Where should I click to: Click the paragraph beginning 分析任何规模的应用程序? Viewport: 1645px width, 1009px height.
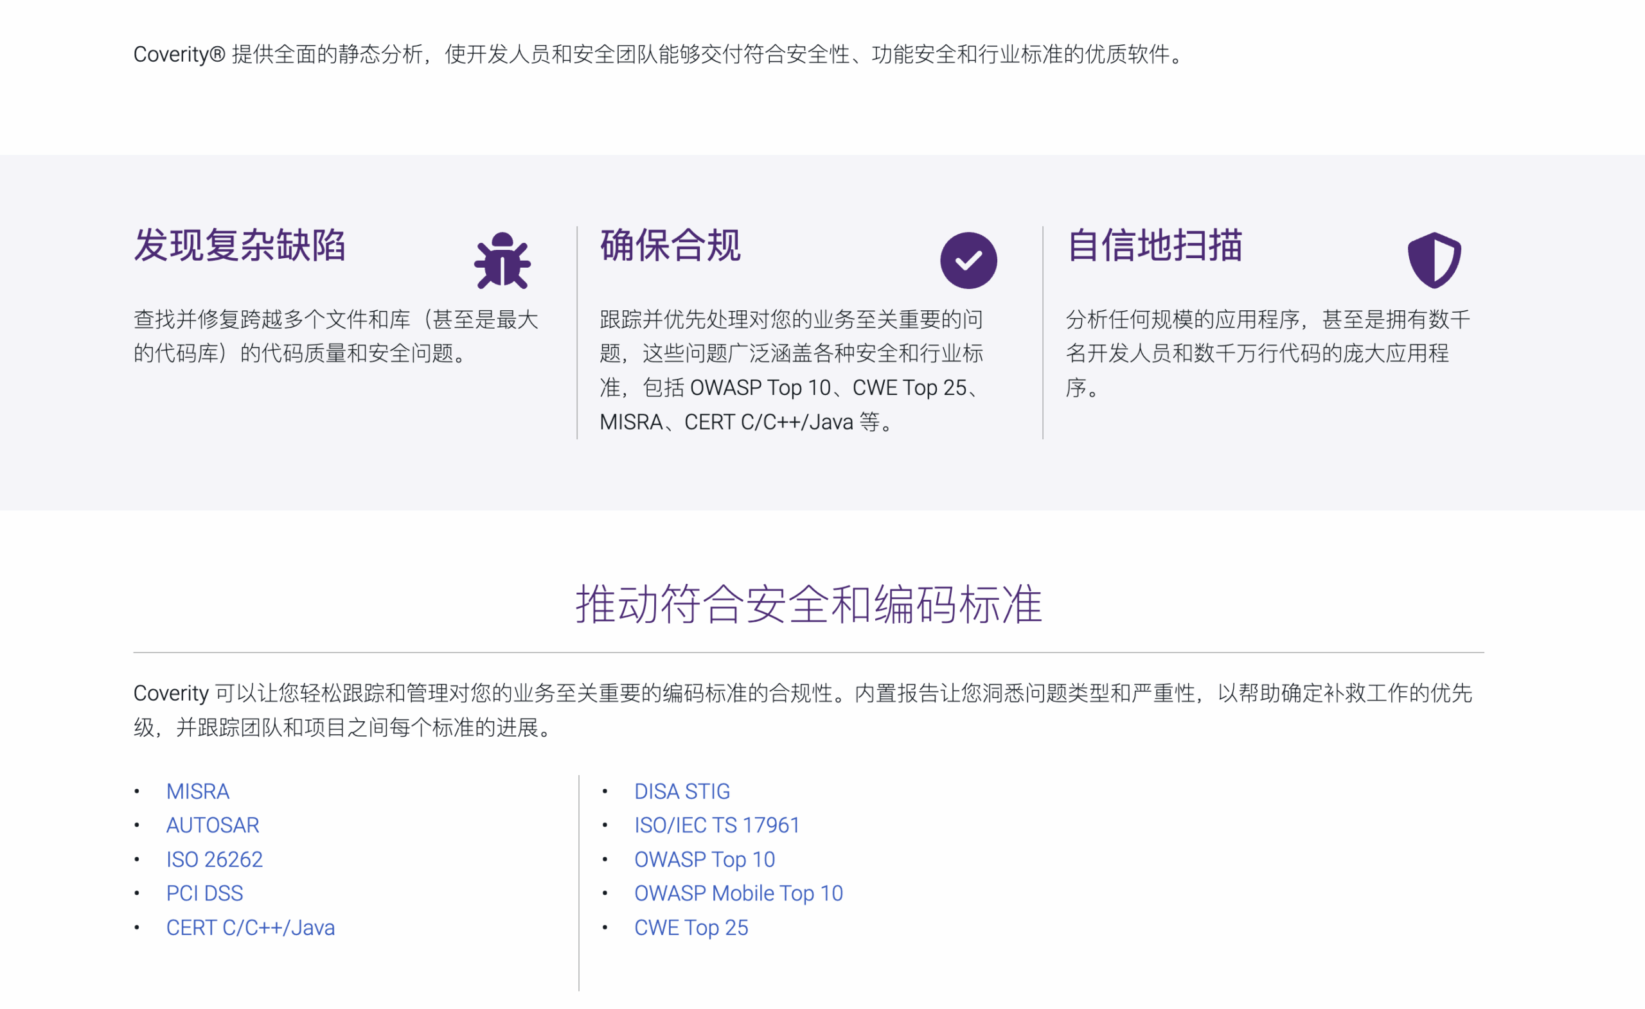tap(1268, 353)
